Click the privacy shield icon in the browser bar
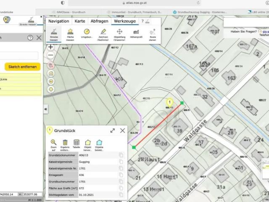 click(x=63, y=3)
